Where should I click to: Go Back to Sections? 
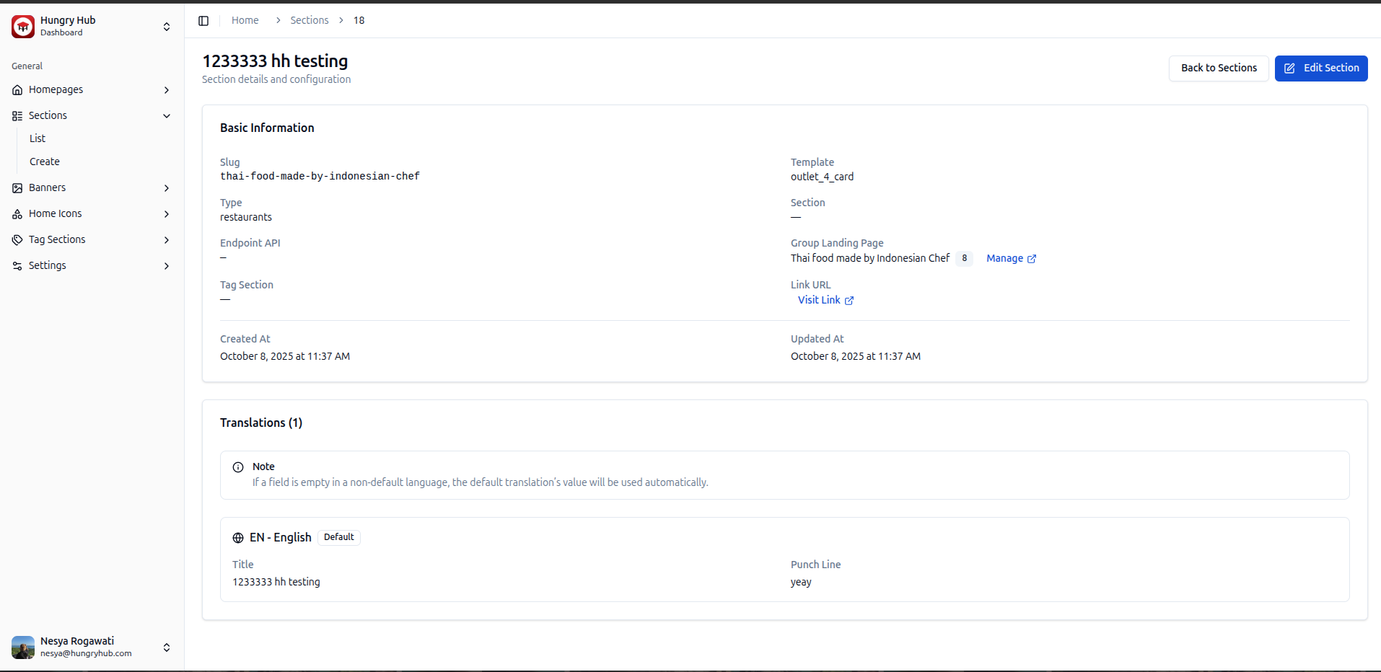point(1218,68)
